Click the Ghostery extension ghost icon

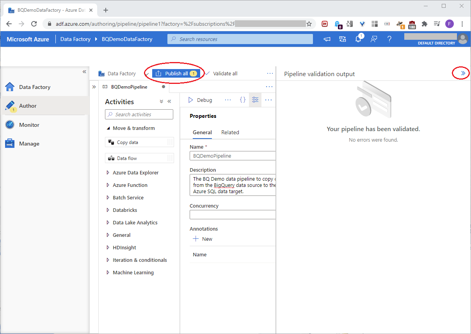pyautogui.click(x=338, y=24)
